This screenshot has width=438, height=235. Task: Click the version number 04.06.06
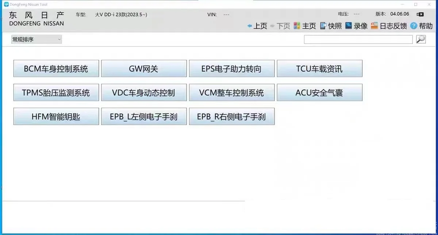(400, 14)
